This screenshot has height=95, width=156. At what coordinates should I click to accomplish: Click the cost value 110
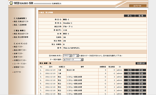point(65,30)
